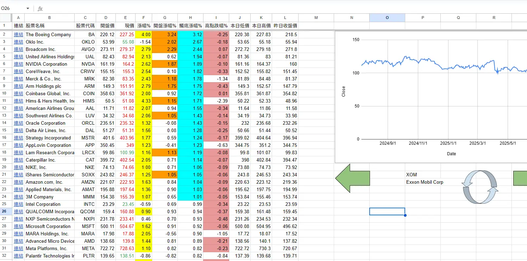
Task: Select the 股票名稱 header cell
Action: coord(50,26)
